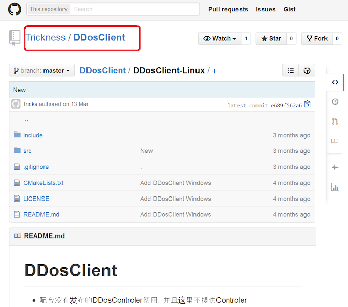The width and height of the screenshot is (348, 307).
Task: Click the This repository search scope label
Action: [x=49, y=9]
